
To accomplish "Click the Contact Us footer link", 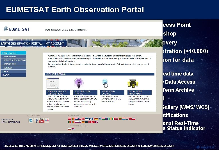I will point(7,119).
